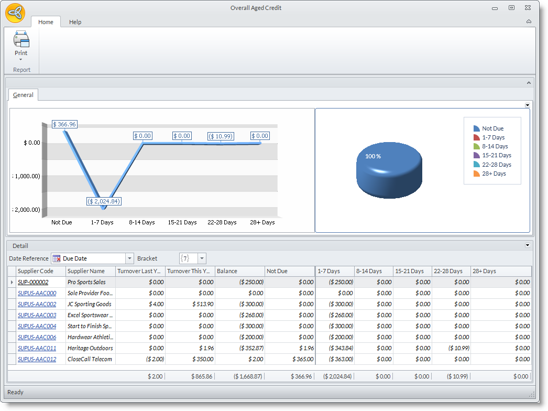Collapse the Detail panel section
Image resolution: width=548 pixels, height=411 pixels.
(528, 245)
